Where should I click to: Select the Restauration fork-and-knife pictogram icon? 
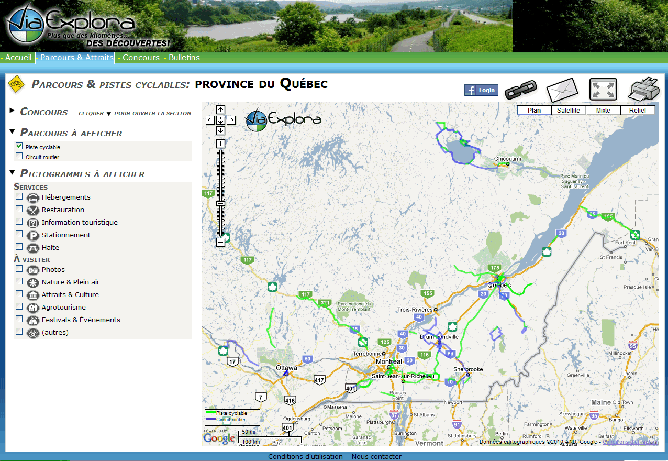tap(33, 209)
